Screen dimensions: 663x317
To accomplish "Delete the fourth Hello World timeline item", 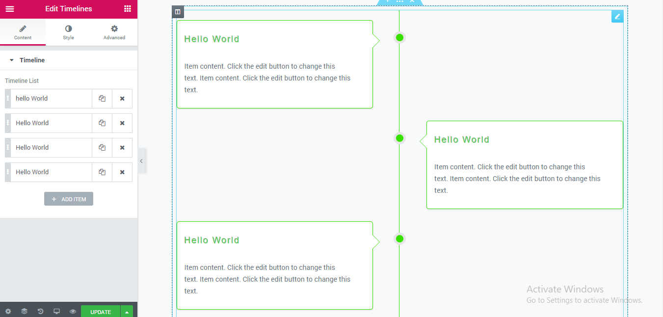I will point(122,172).
